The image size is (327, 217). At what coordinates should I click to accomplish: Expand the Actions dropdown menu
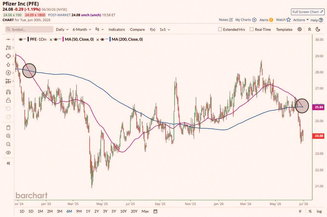[301, 20]
